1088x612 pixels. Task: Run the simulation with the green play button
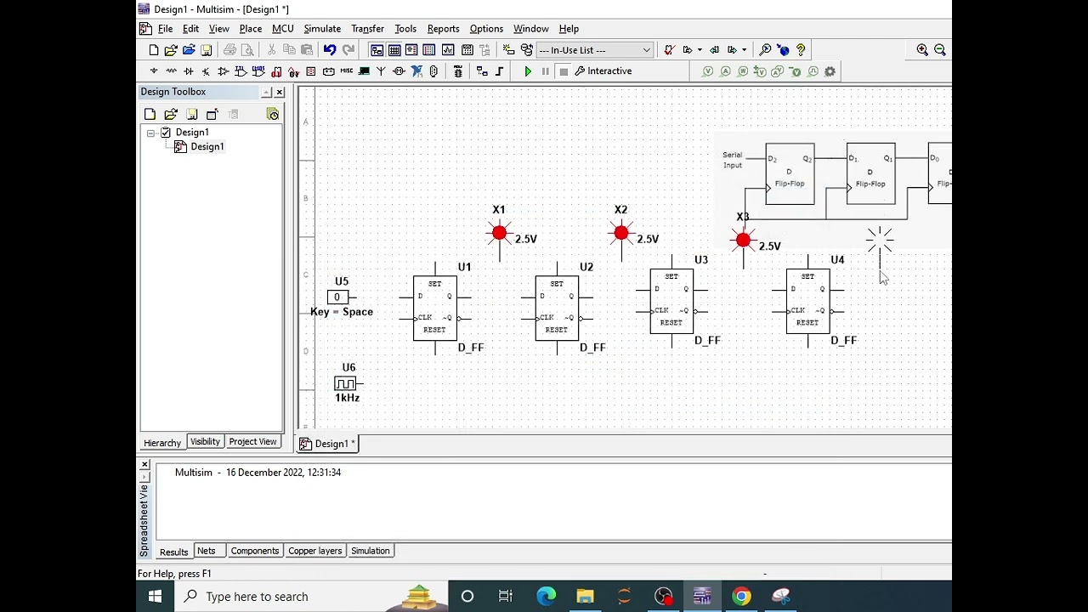527,71
